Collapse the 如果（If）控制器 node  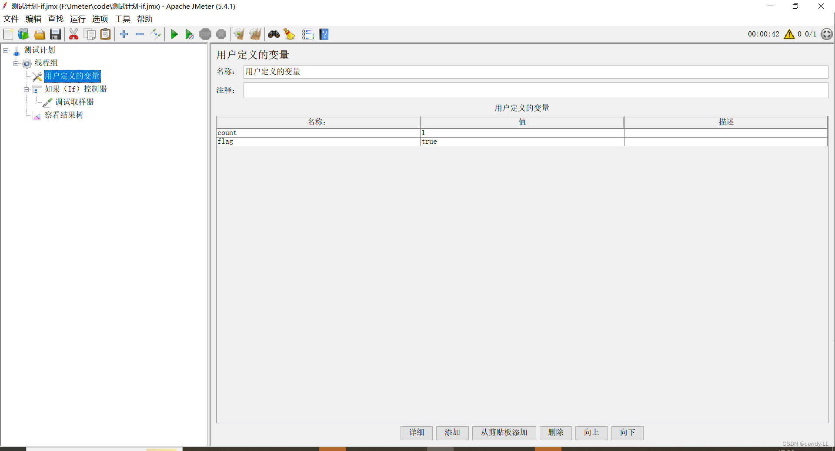[27, 90]
